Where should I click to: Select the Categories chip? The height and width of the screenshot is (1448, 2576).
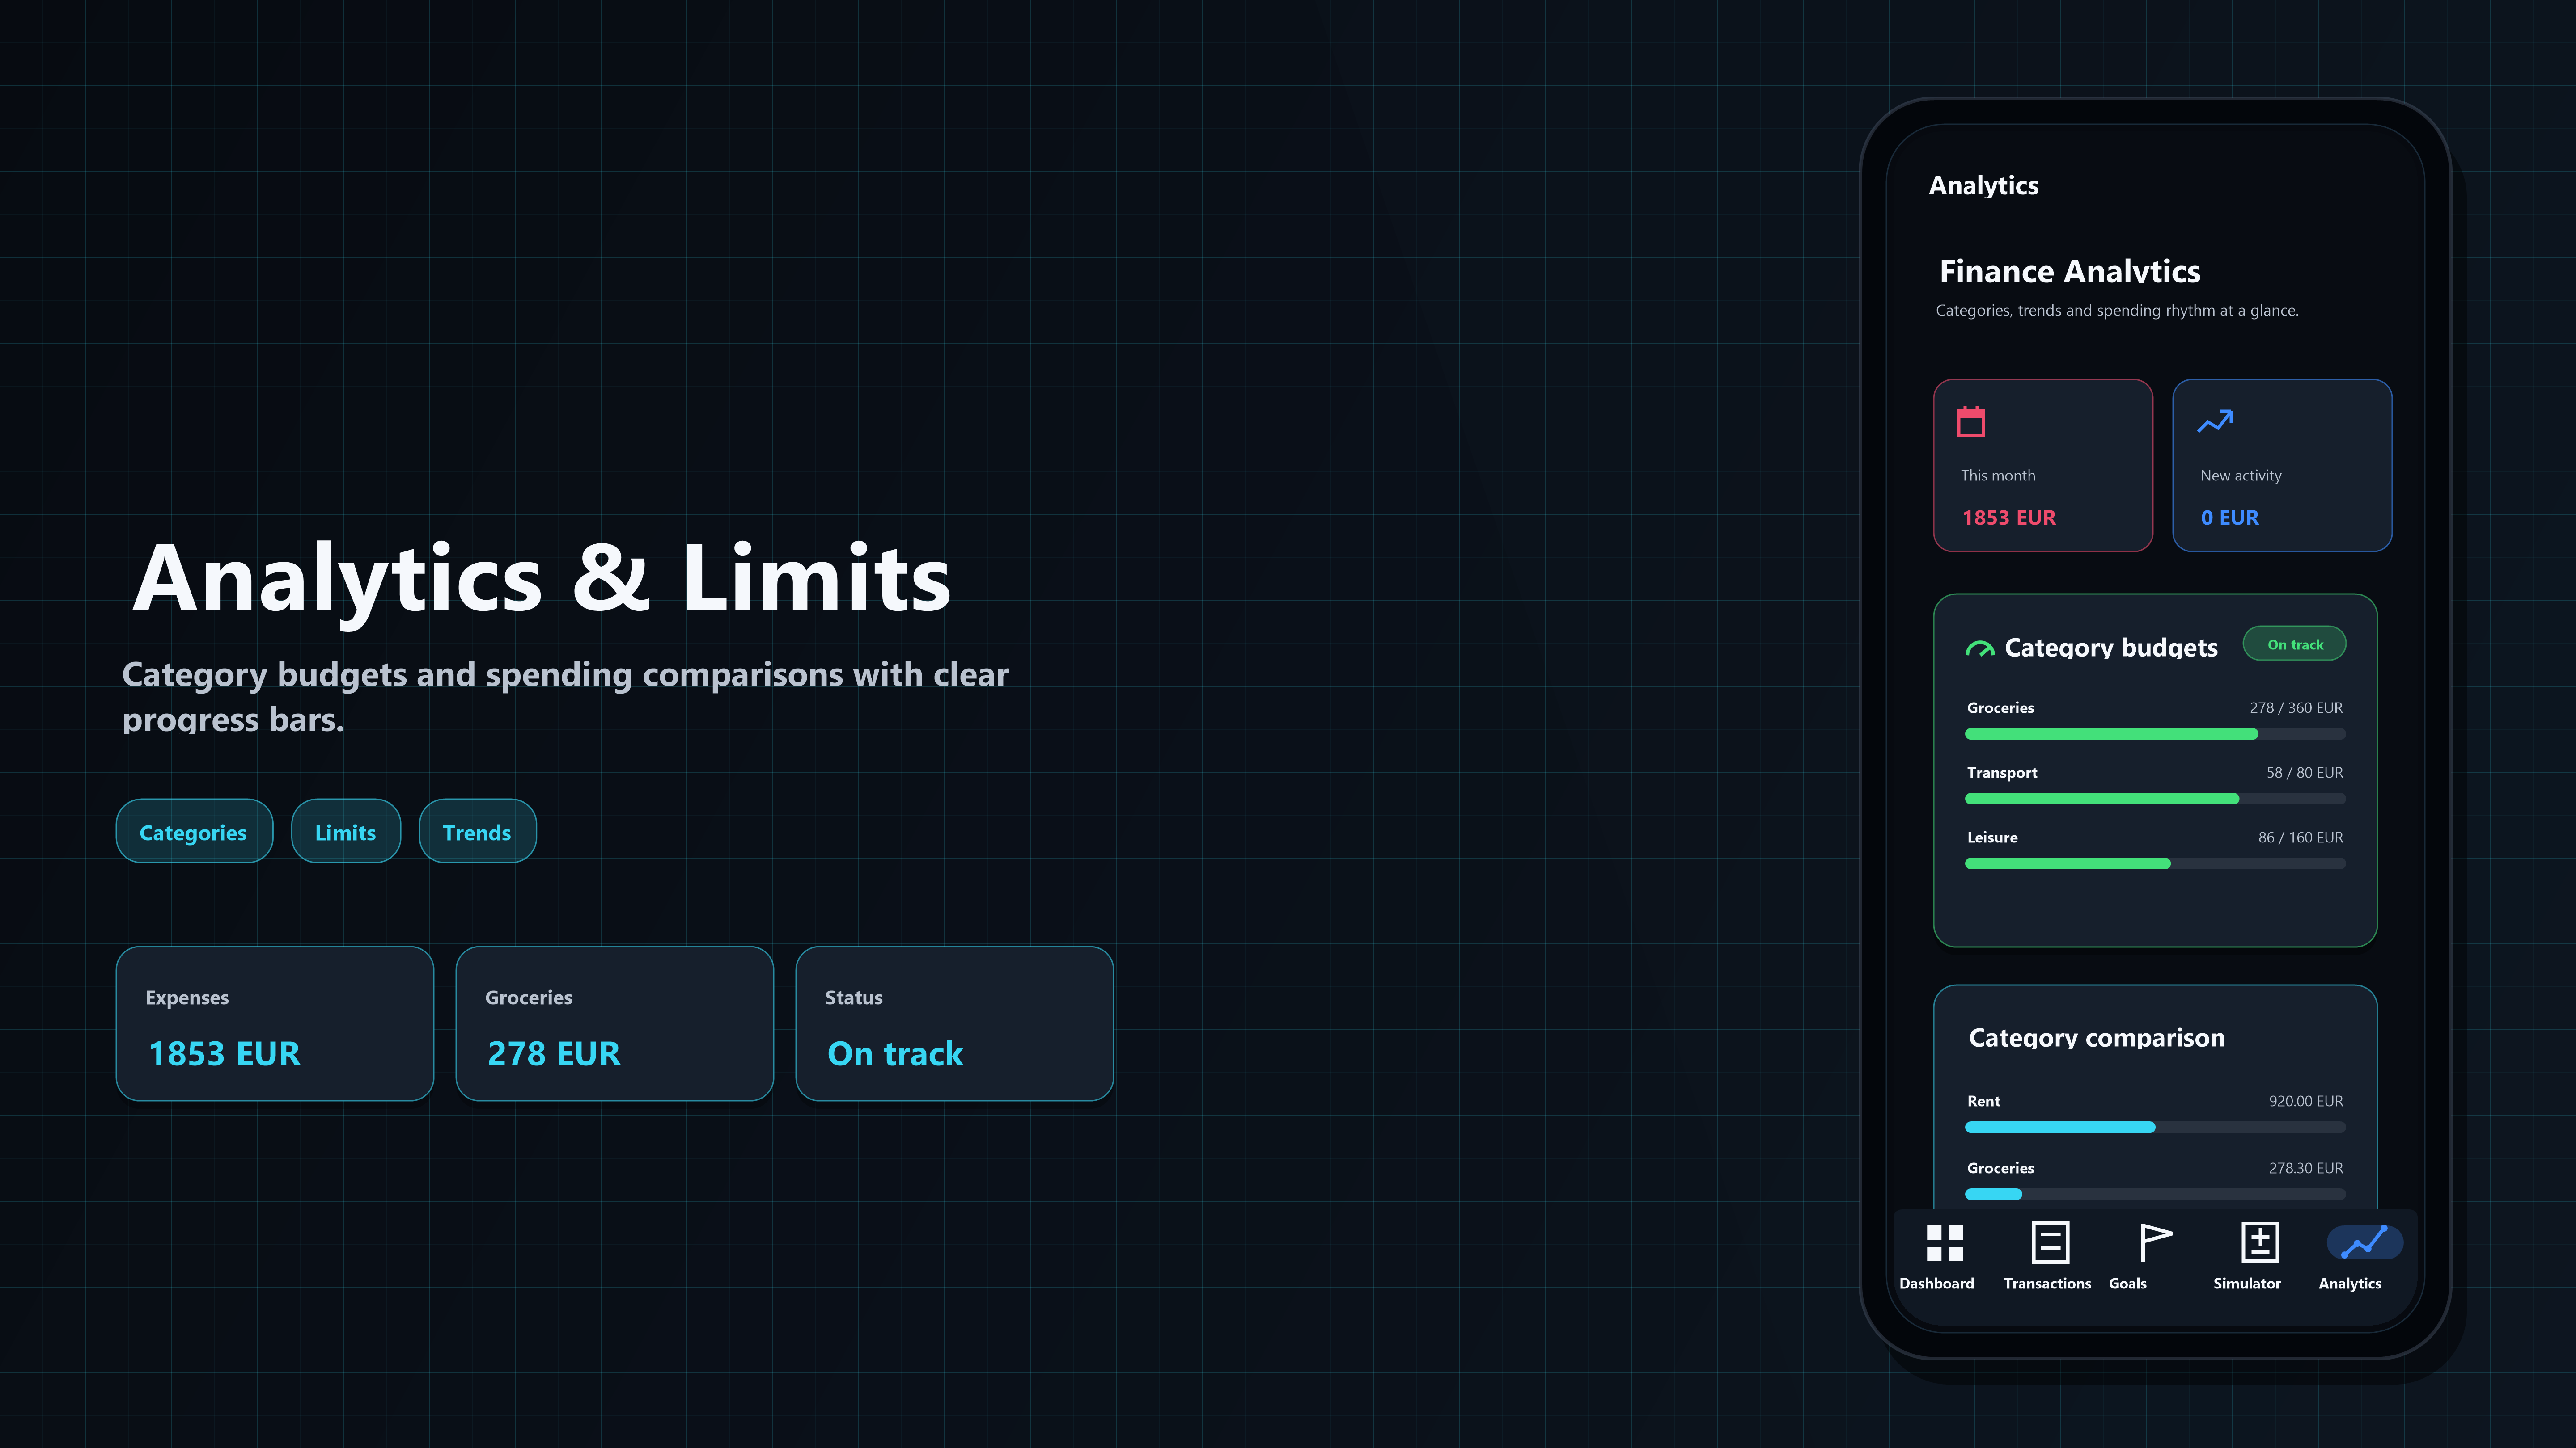(x=194, y=831)
